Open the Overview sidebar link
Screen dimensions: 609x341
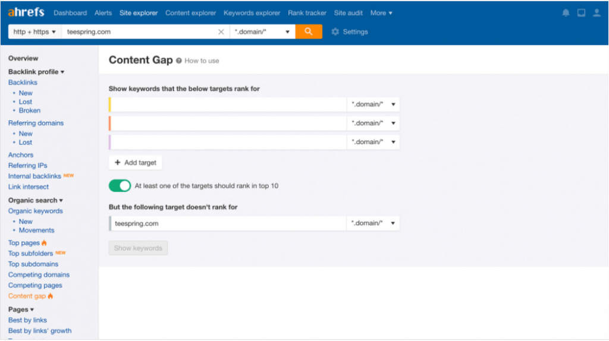[x=23, y=58]
